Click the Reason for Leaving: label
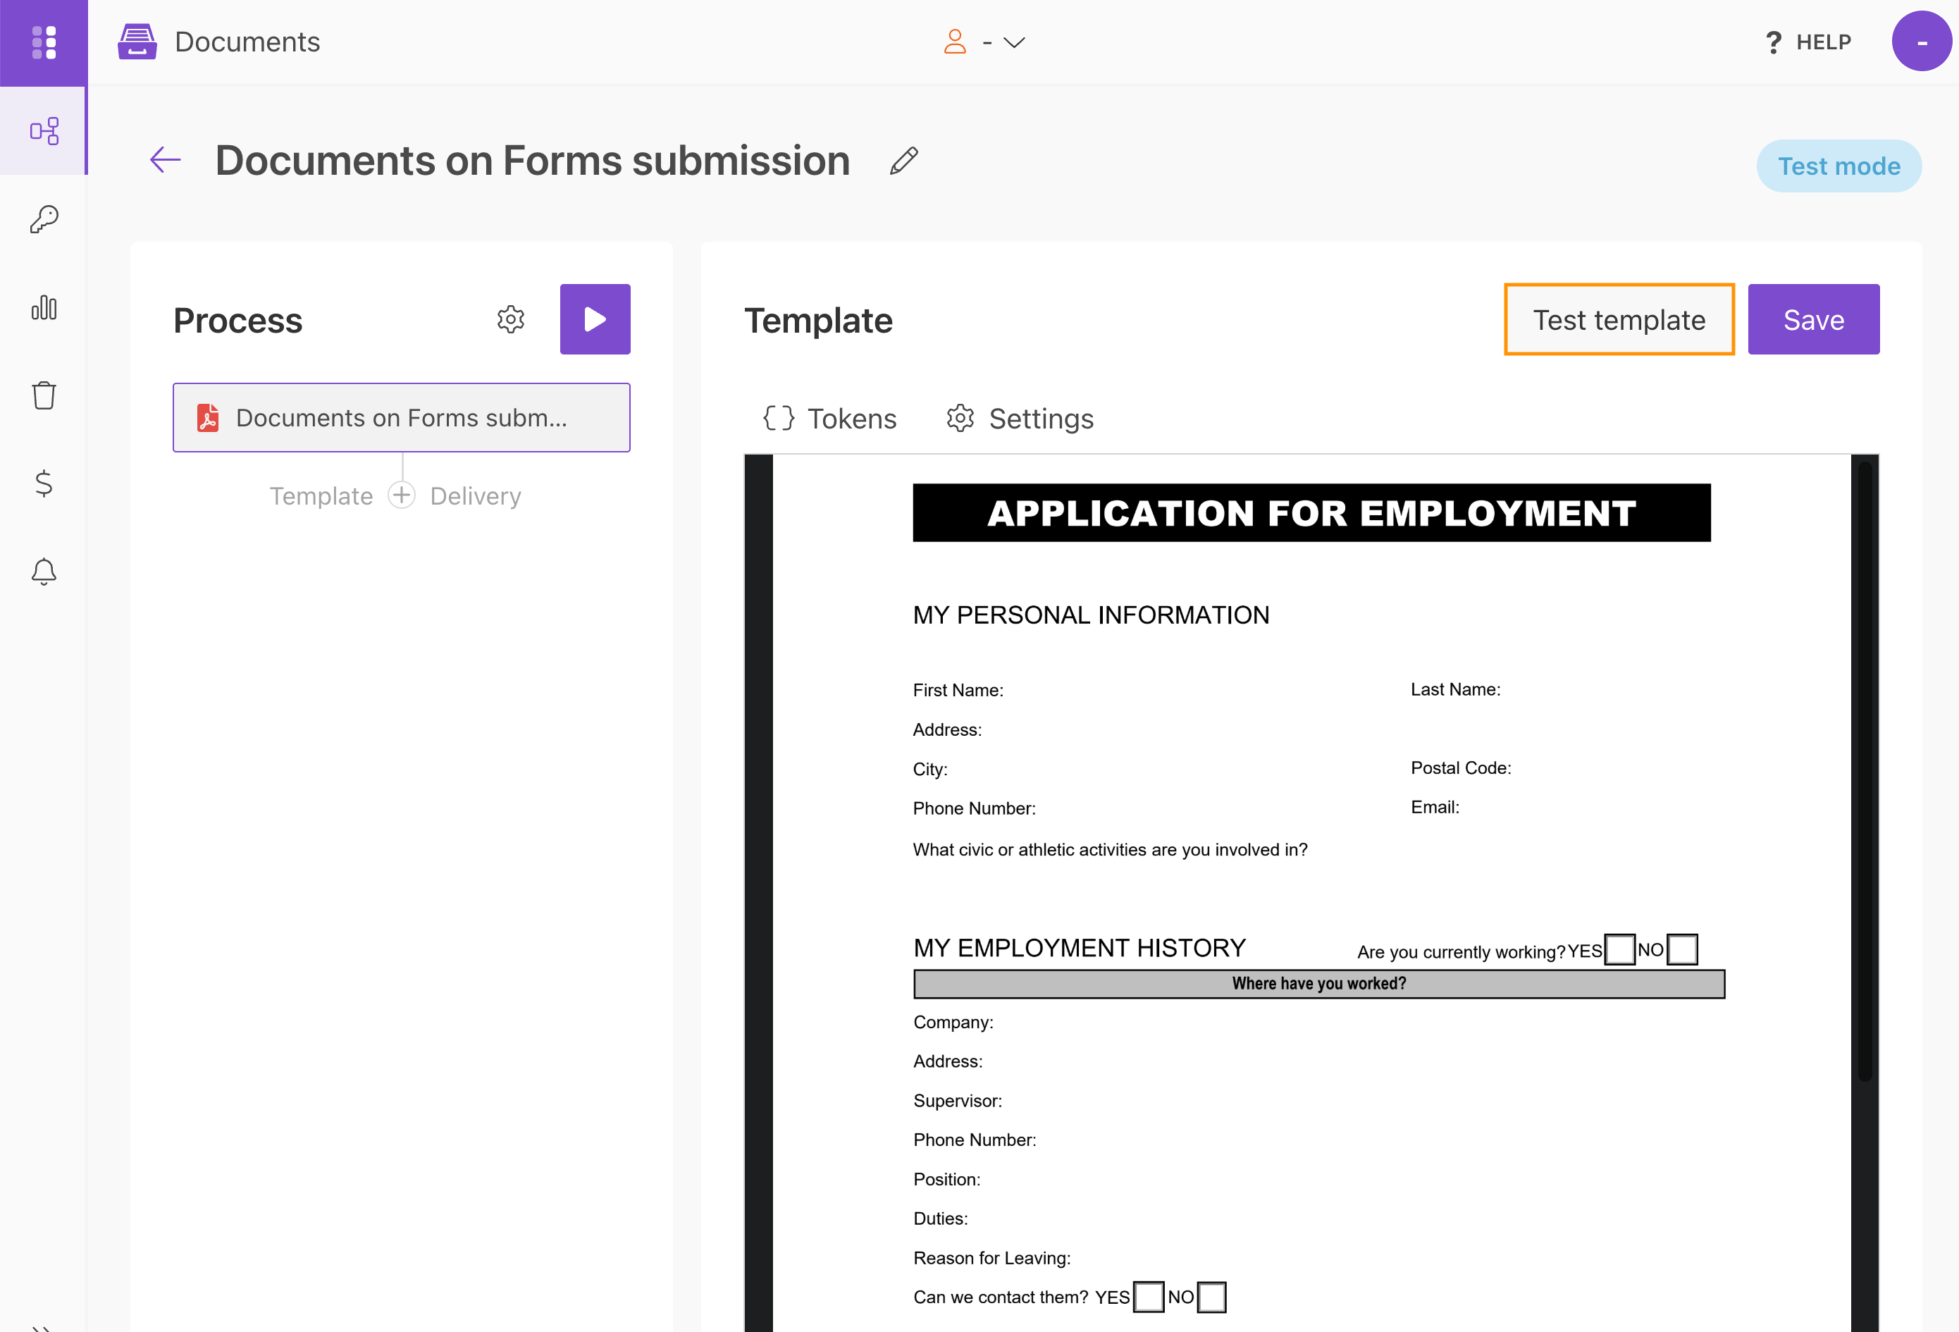Viewport: 1959px width, 1332px height. [992, 1258]
